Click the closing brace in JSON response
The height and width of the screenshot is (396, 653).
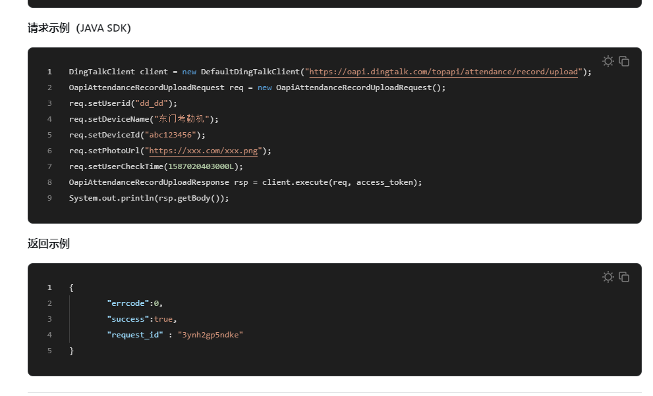click(72, 351)
